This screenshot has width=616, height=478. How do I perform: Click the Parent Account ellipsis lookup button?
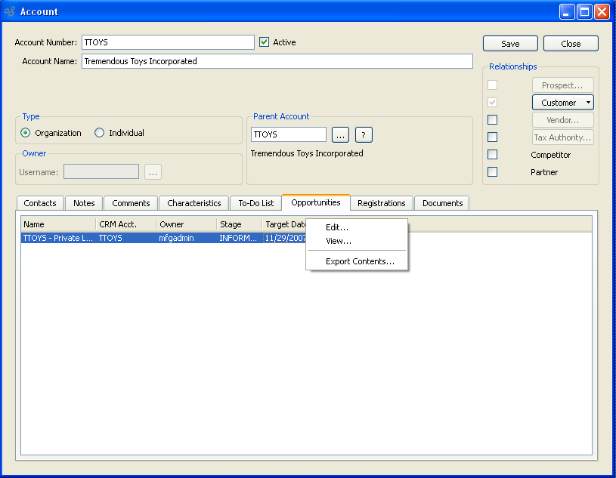tap(340, 134)
